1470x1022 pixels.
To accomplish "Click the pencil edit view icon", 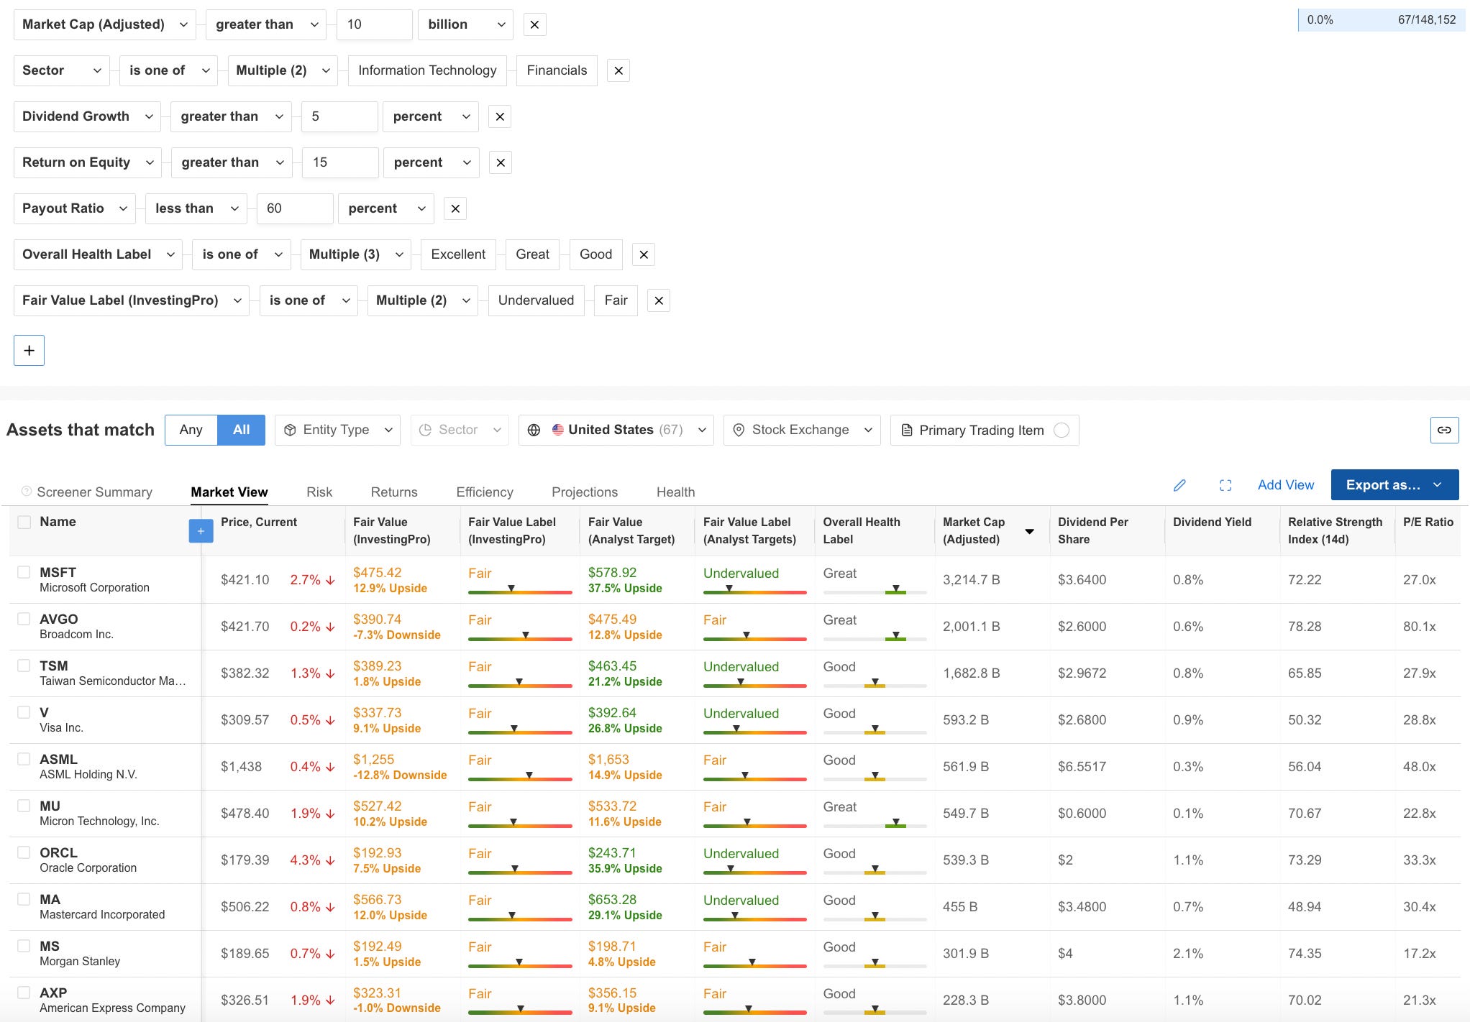I will [x=1179, y=485].
